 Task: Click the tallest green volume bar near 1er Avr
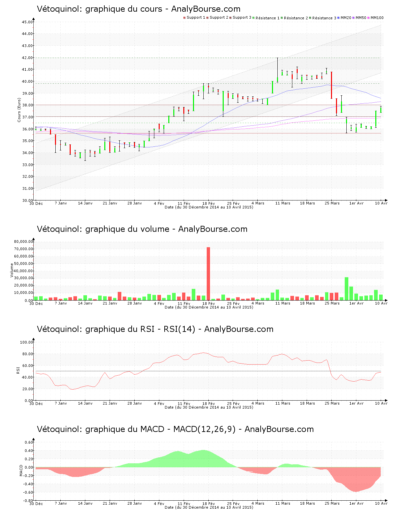coord(346,289)
